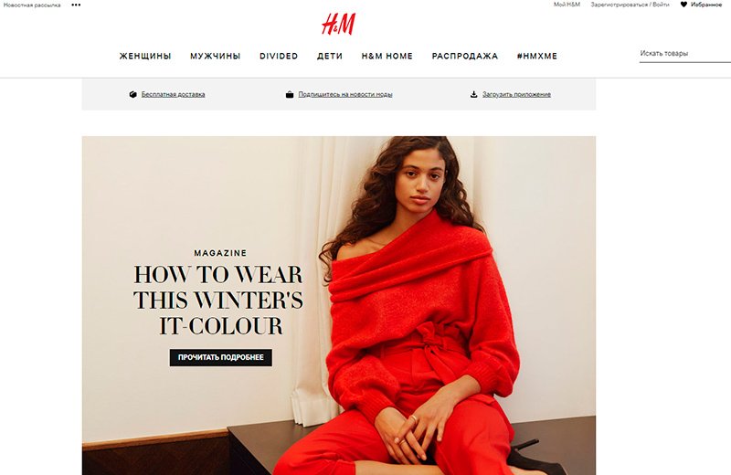Open the Дети section
This screenshot has width=731, height=475.
pyautogui.click(x=330, y=56)
